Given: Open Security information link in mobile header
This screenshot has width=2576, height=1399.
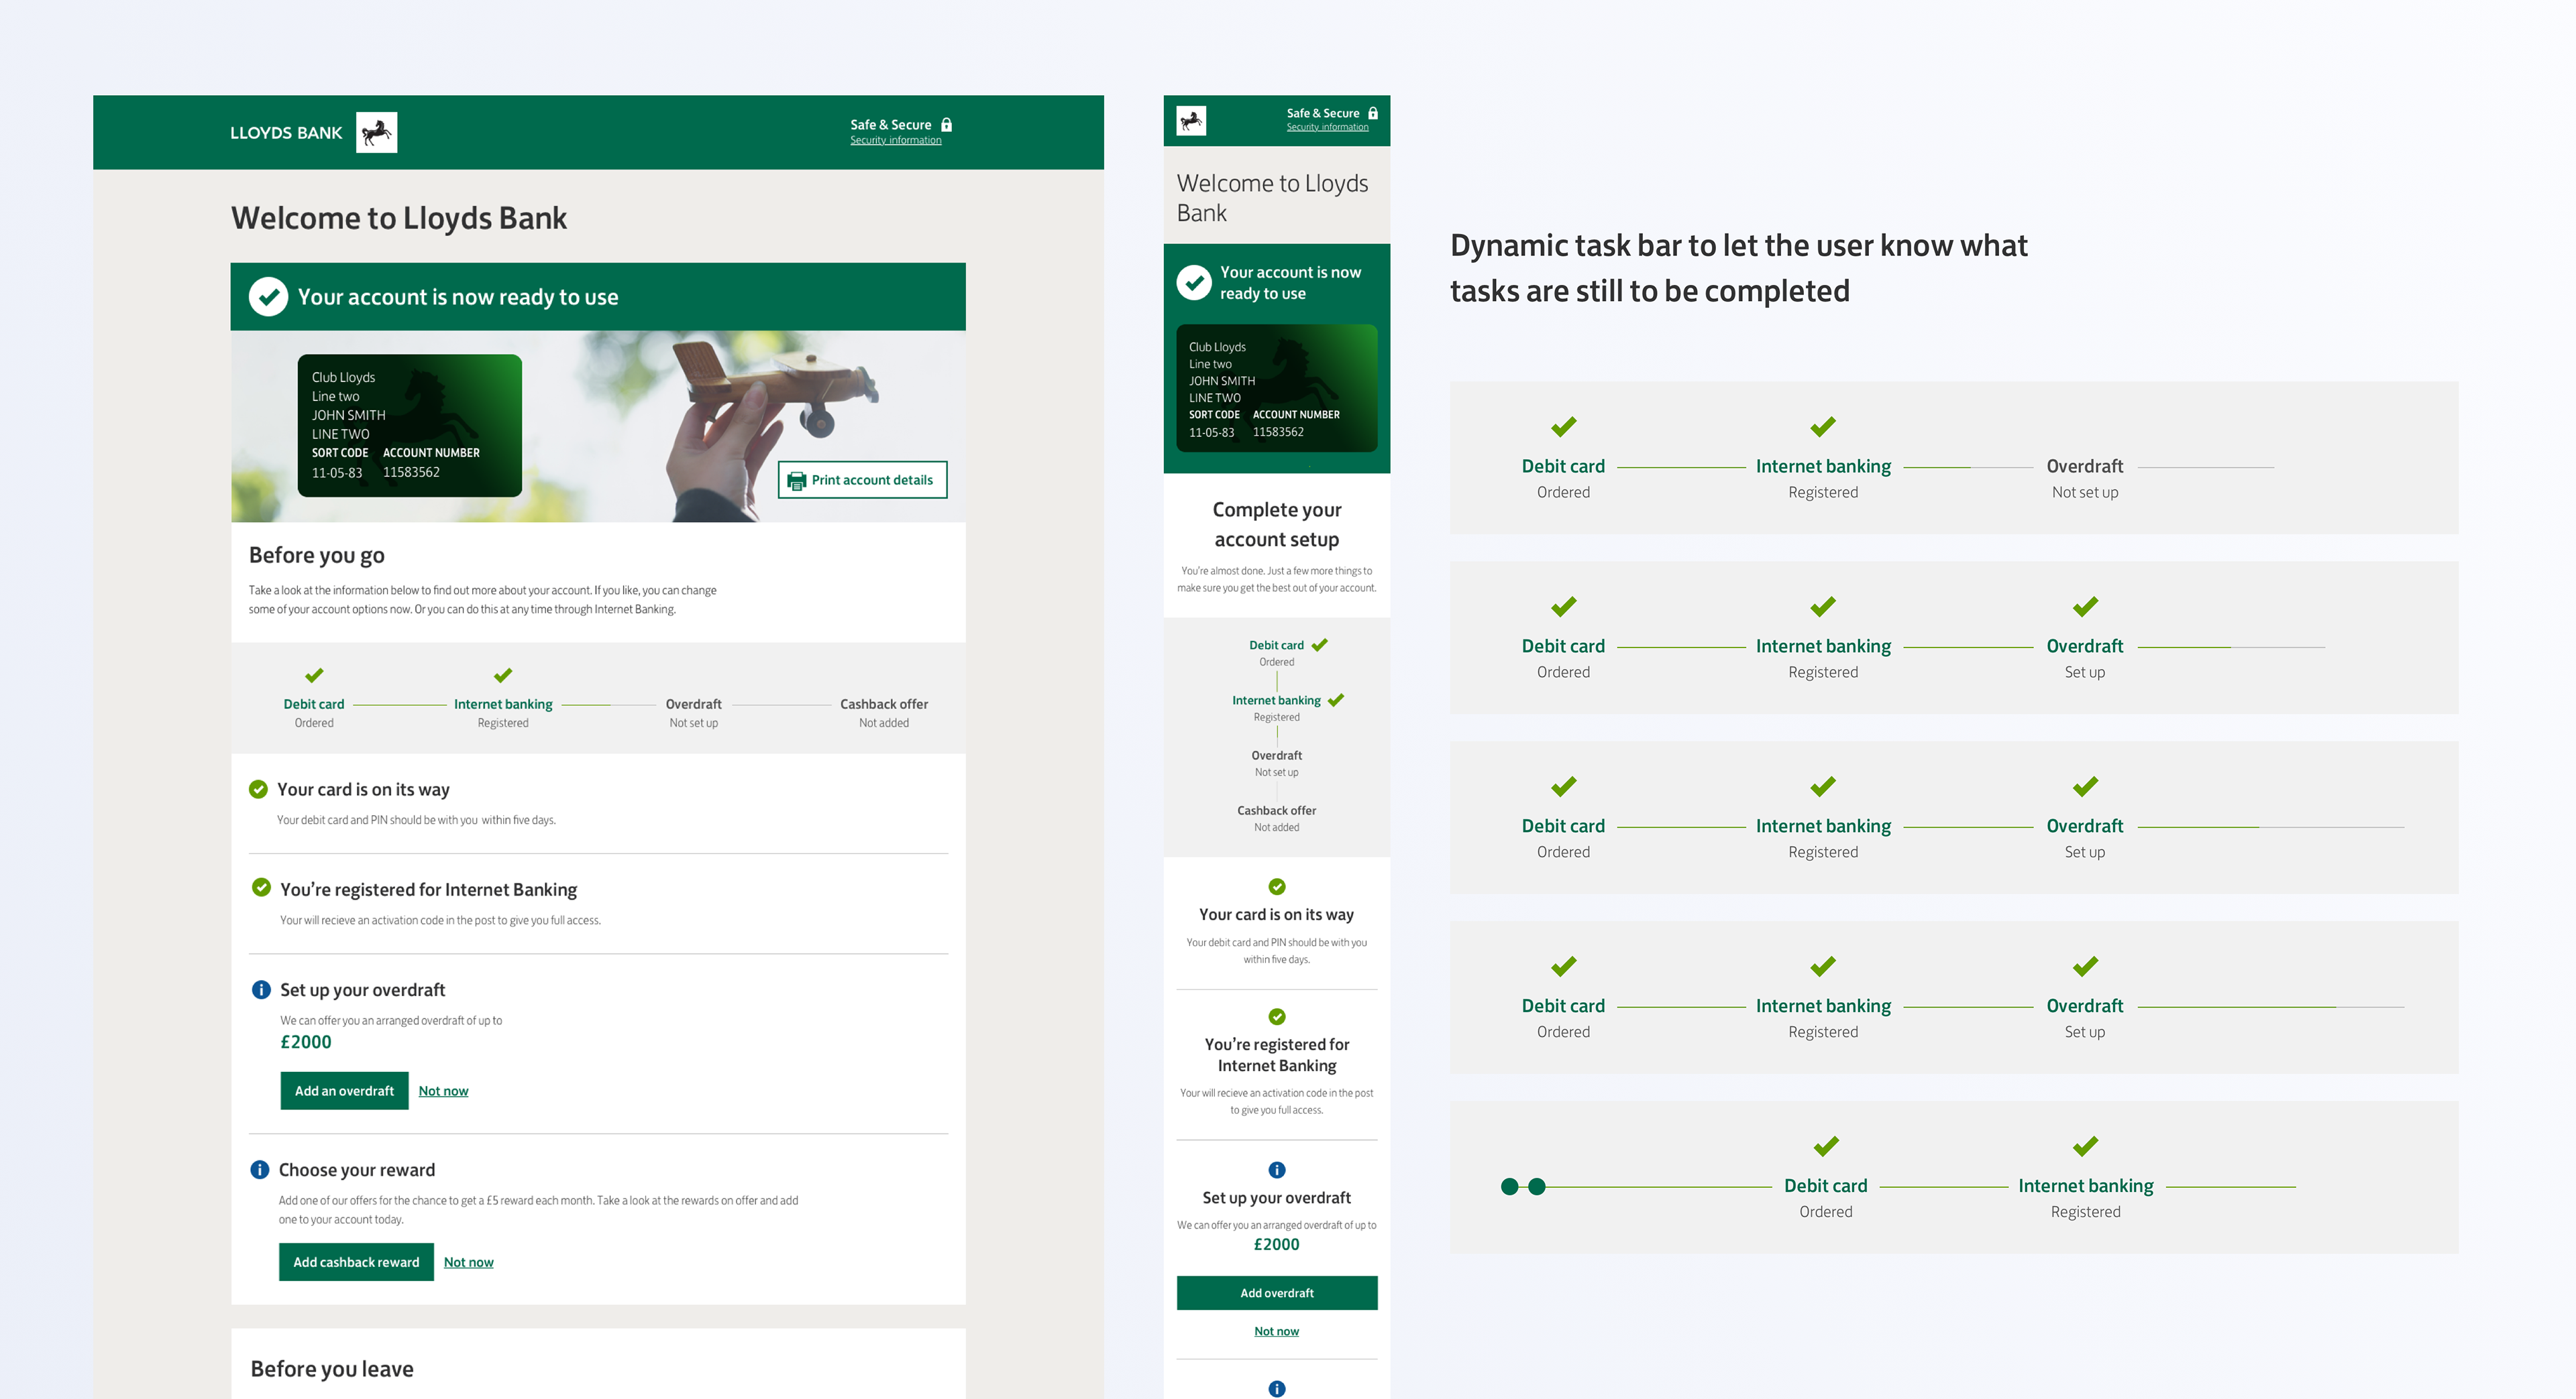Looking at the screenshot, I should click(1327, 128).
